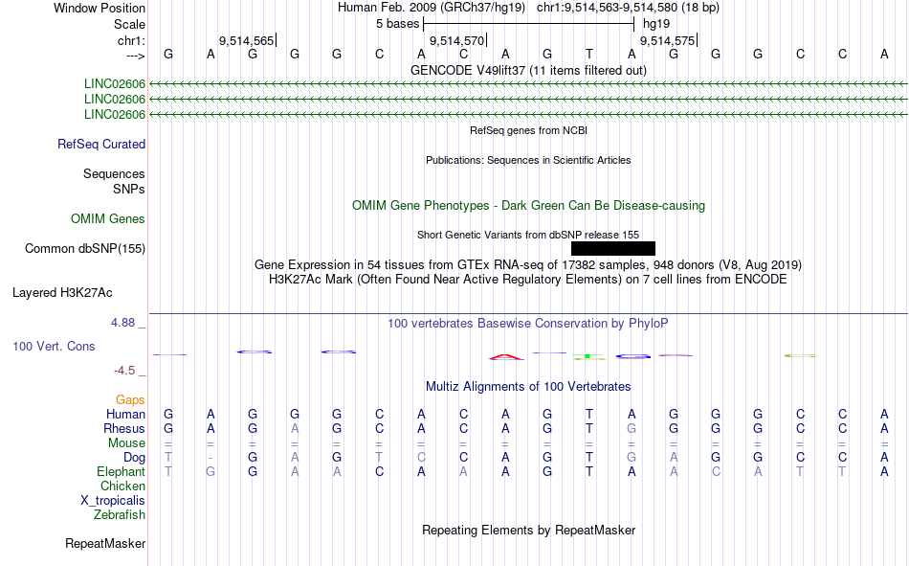Screen dimensions: 909x566
Task: Click the -4.5 lower conservation value
Action: (x=124, y=371)
